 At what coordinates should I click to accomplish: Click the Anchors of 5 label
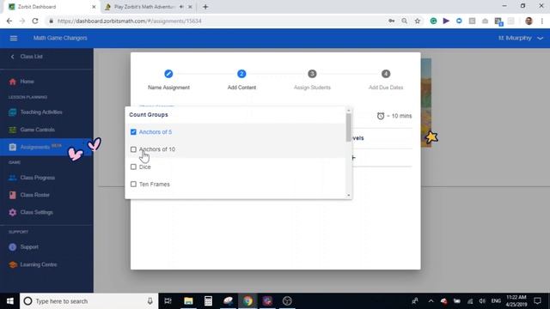[156, 132]
